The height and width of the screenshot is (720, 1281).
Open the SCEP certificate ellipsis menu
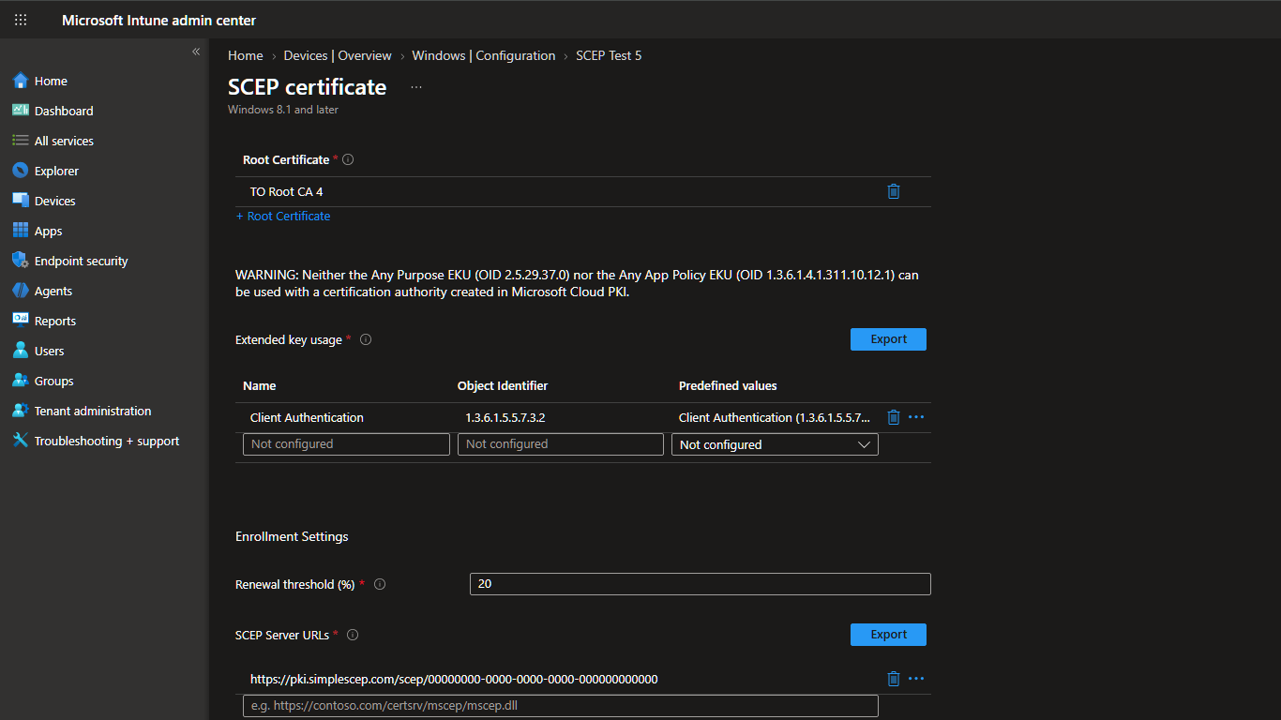(x=416, y=87)
